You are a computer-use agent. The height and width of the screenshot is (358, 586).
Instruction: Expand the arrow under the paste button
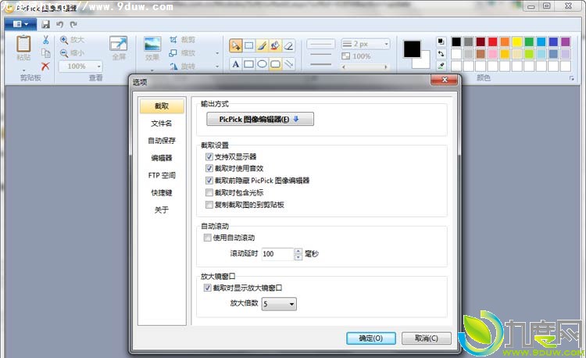[23, 70]
